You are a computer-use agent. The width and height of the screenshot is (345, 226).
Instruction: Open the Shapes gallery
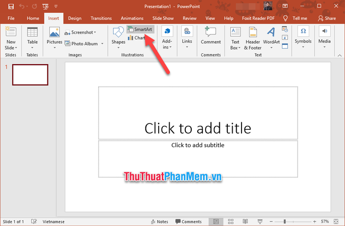[x=118, y=36]
